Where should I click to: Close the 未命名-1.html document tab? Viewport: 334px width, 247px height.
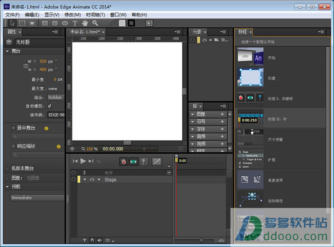click(104, 32)
